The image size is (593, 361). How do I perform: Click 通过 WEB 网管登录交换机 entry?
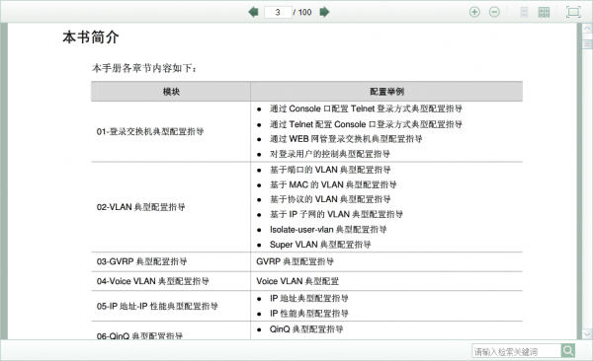346,139
